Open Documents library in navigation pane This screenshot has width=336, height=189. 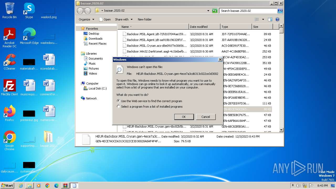pyautogui.click(x=96, y=59)
